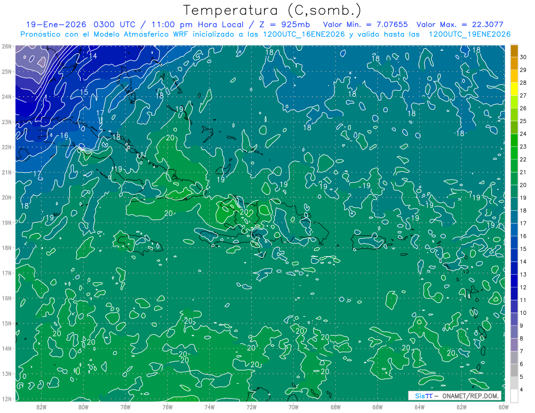535x413 pixels.
Task: Click the 76W longitude axis label
Action: tap(168, 407)
